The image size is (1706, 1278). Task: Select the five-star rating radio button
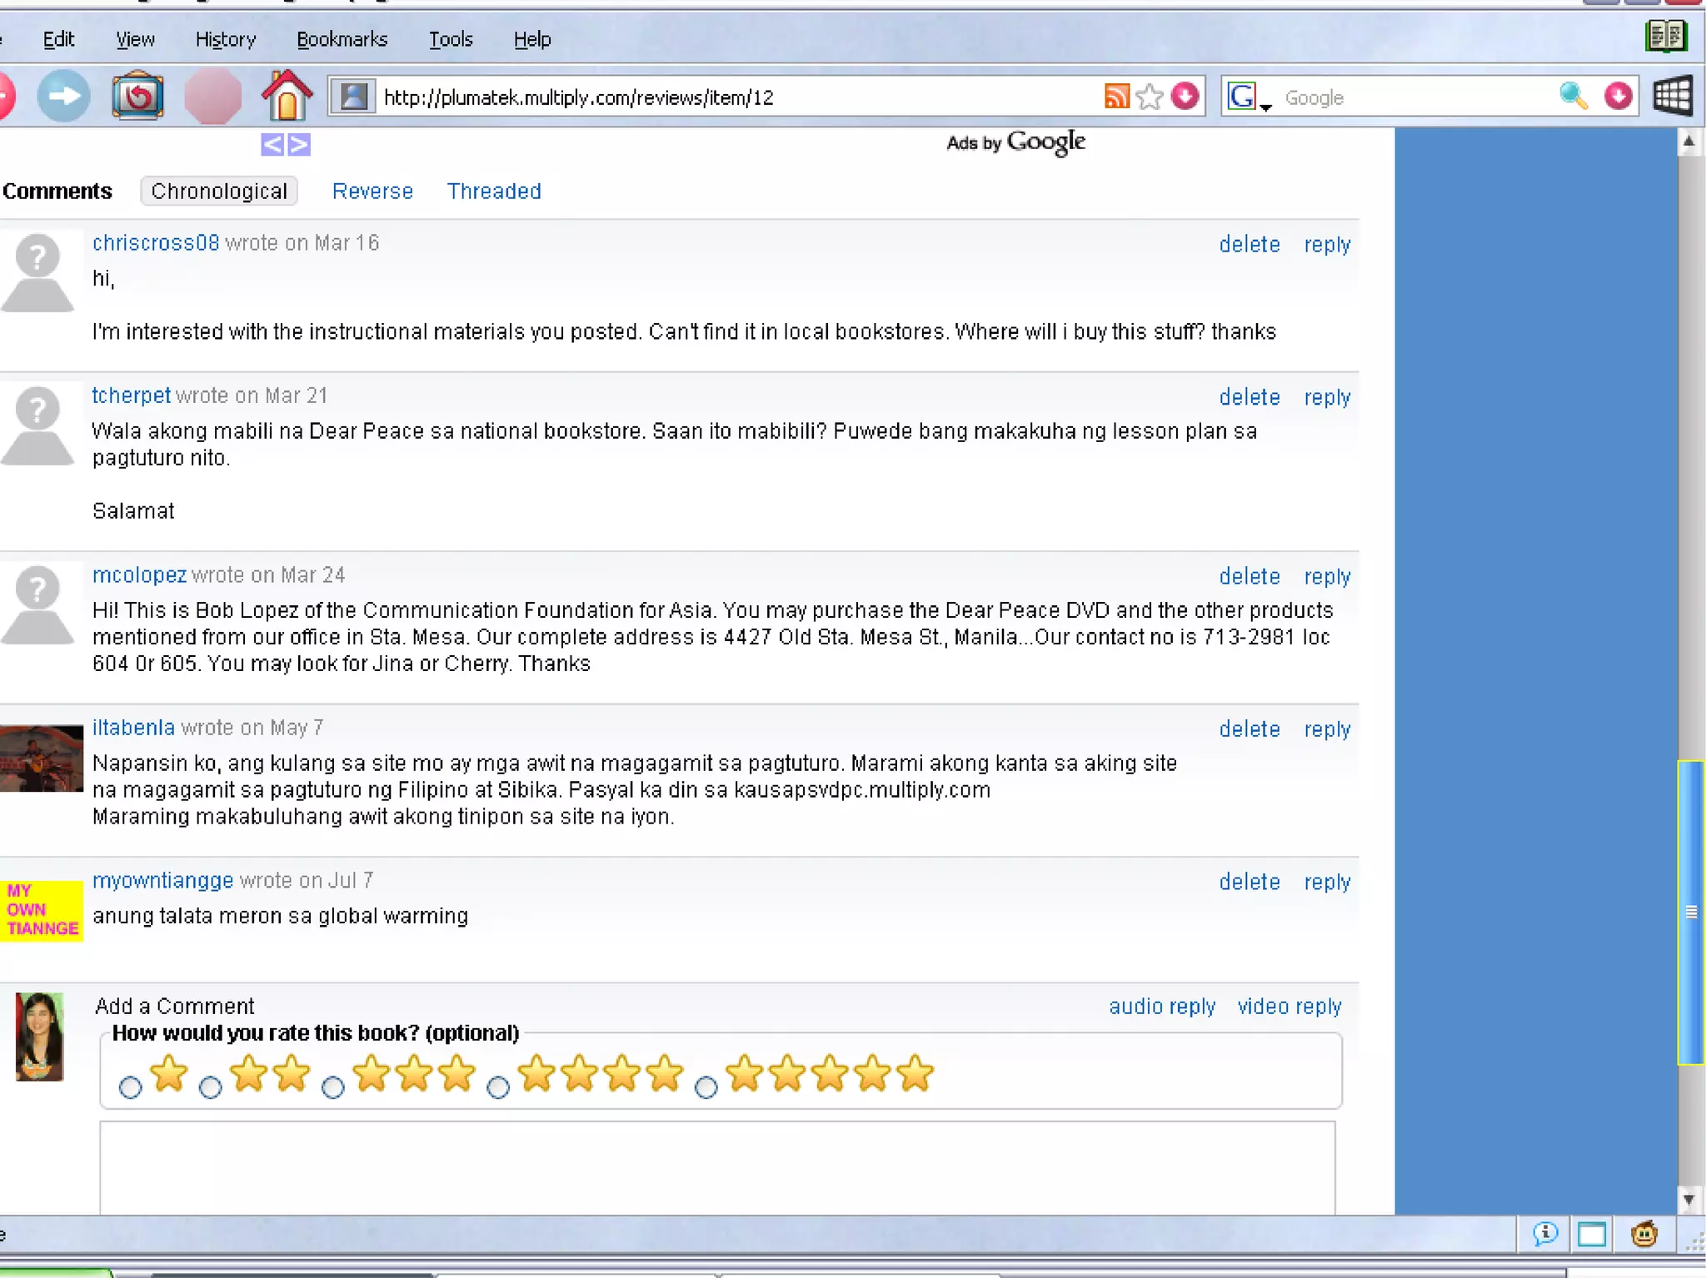pos(706,1087)
